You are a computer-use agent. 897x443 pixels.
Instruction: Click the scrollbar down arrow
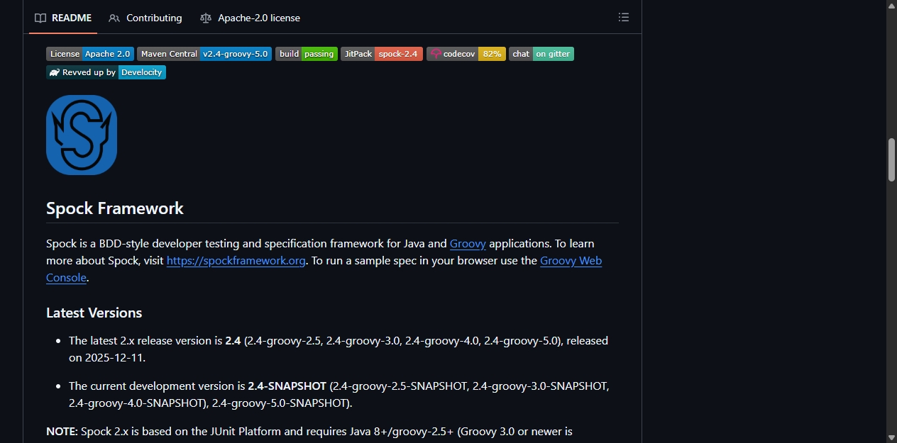[892, 437]
